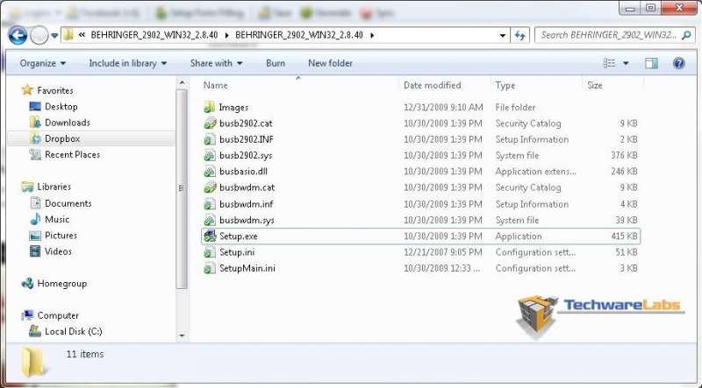Click the Homegroup icon

tap(27, 284)
